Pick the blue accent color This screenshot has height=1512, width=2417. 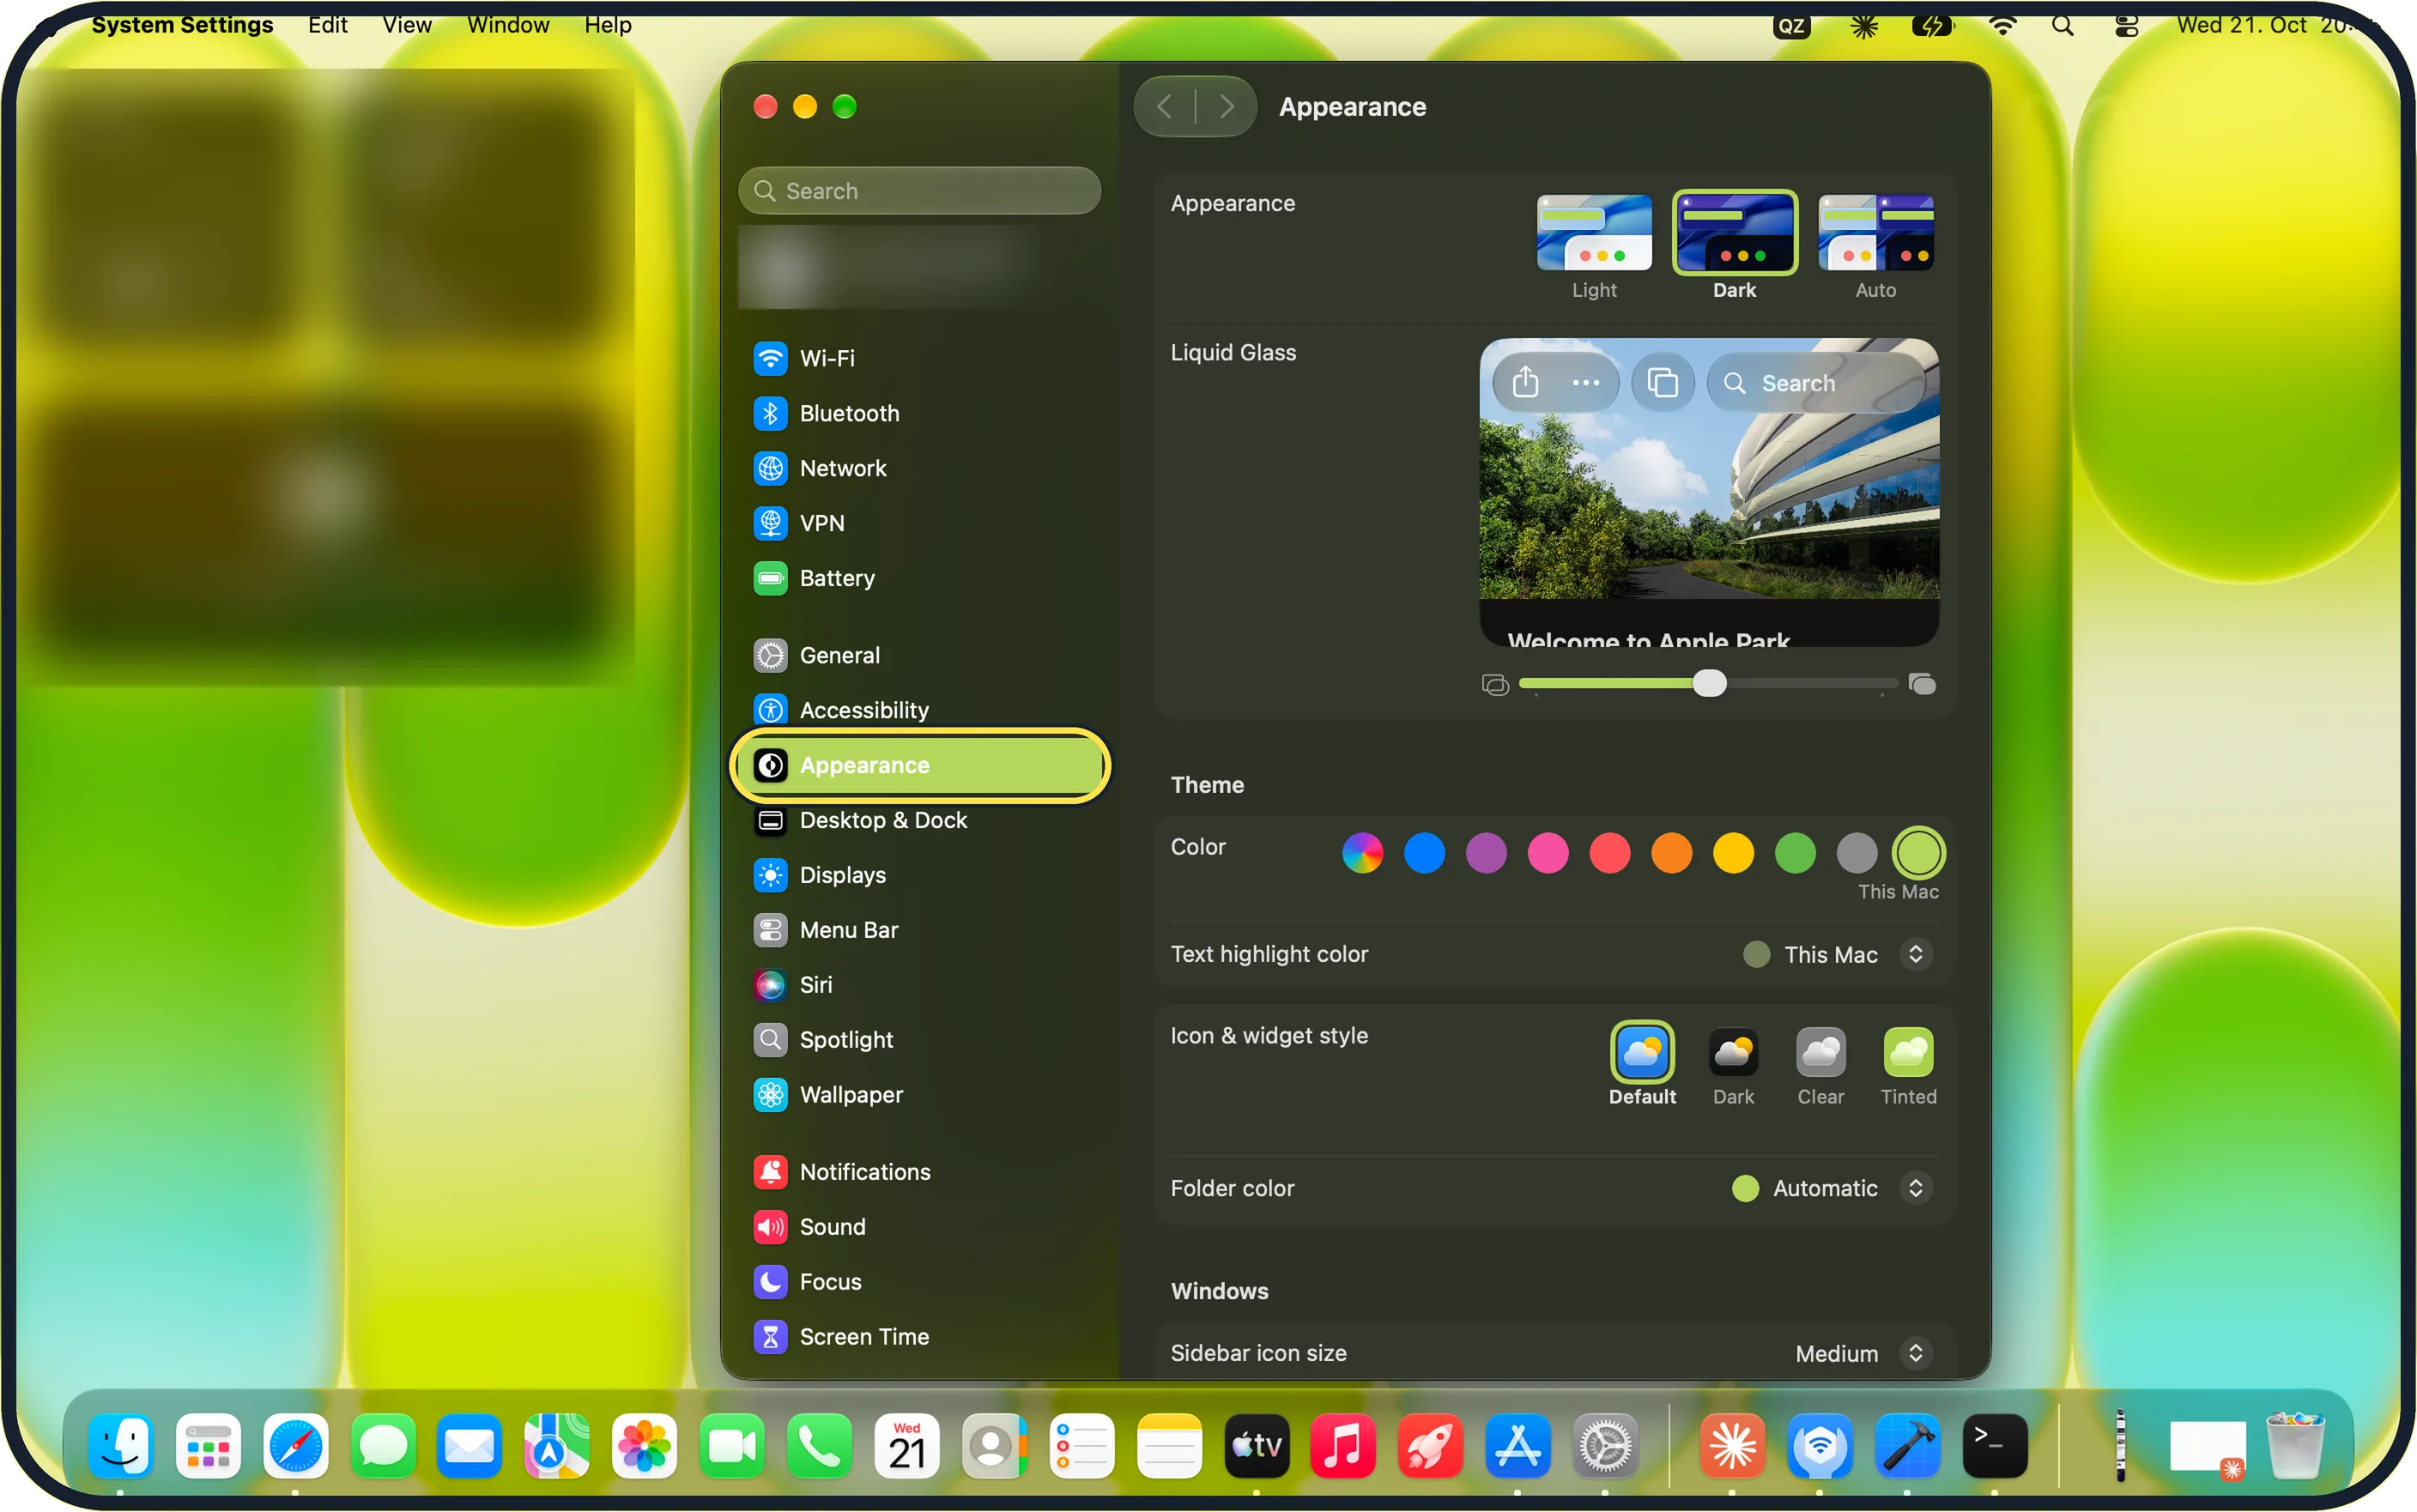tap(1424, 853)
